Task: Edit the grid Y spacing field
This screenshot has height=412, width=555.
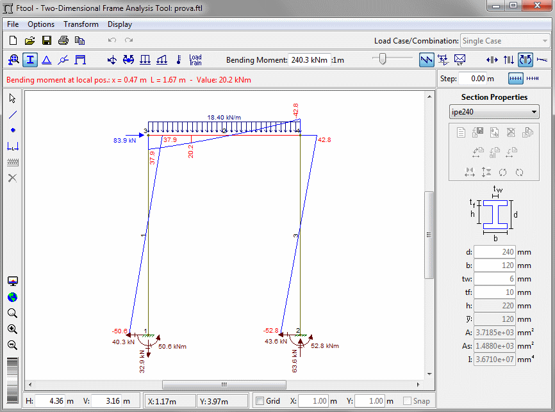Action: pyautogui.click(x=370, y=400)
